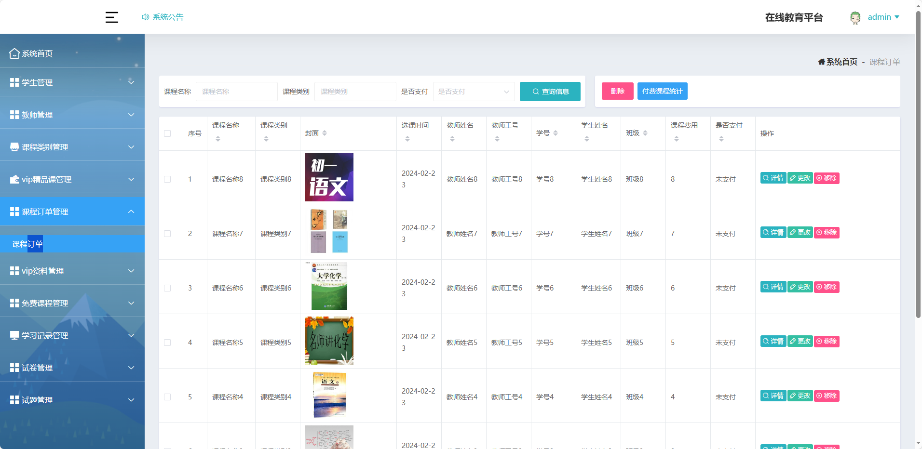This screenshot has width=922, height=449.
Task: Expand the vip精品课管理 menu chevron
Action: click(x=131, y=179)
